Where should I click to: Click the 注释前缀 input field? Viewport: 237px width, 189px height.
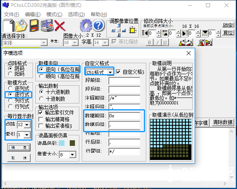pos(124,98)
